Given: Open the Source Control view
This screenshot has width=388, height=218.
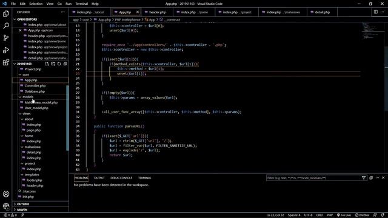Looking at the screenshot, I should coord(6,38).
